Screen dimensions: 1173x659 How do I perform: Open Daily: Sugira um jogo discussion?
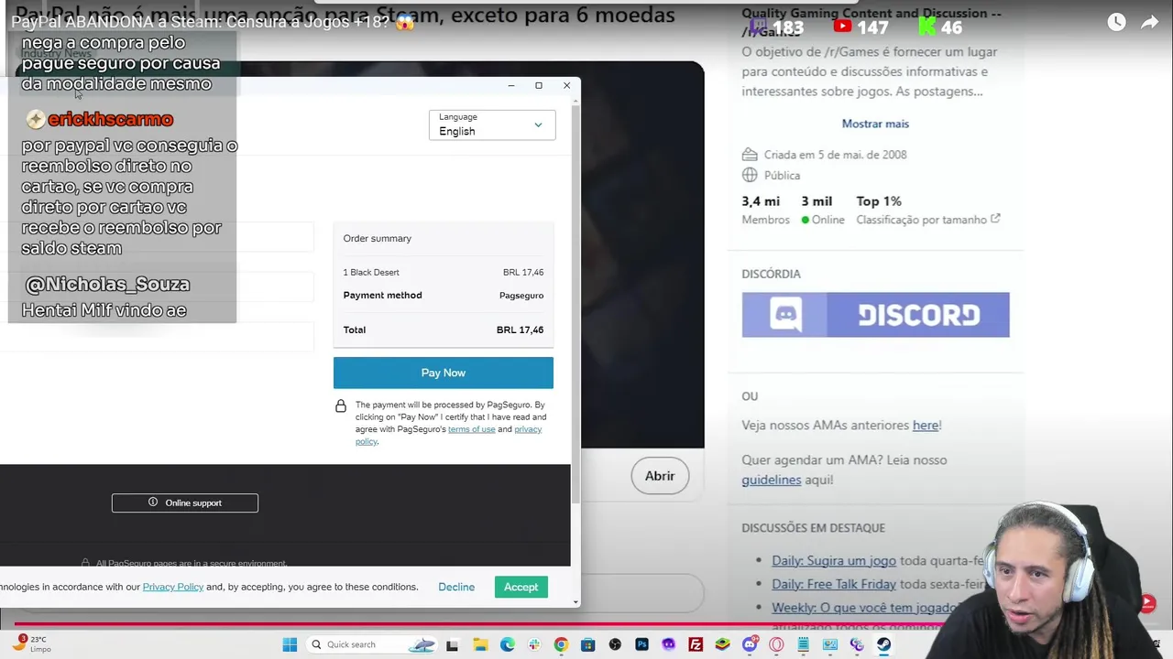point(834,560)
